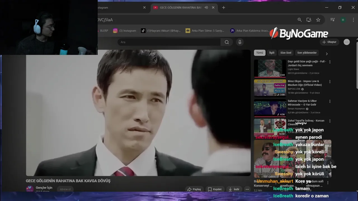Click the Oluştur create button
This screenshot has width=358, height=201.
329,42
